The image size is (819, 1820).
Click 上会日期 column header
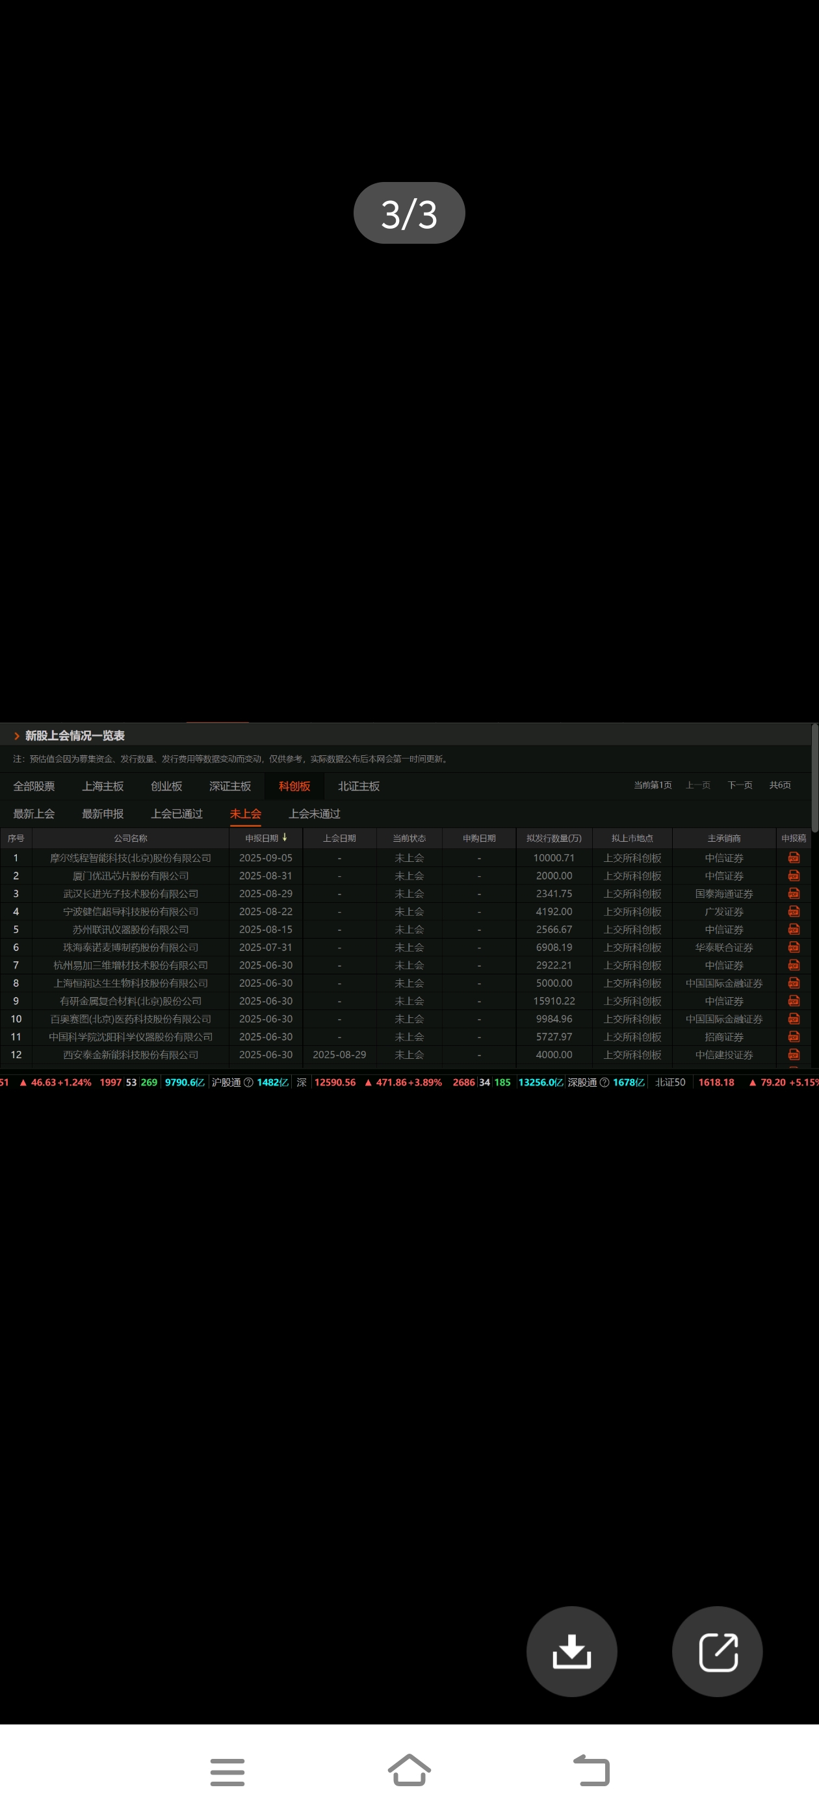coord(339,838)
